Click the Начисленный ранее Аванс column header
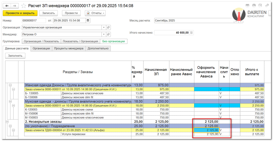 tap(182, 72)
